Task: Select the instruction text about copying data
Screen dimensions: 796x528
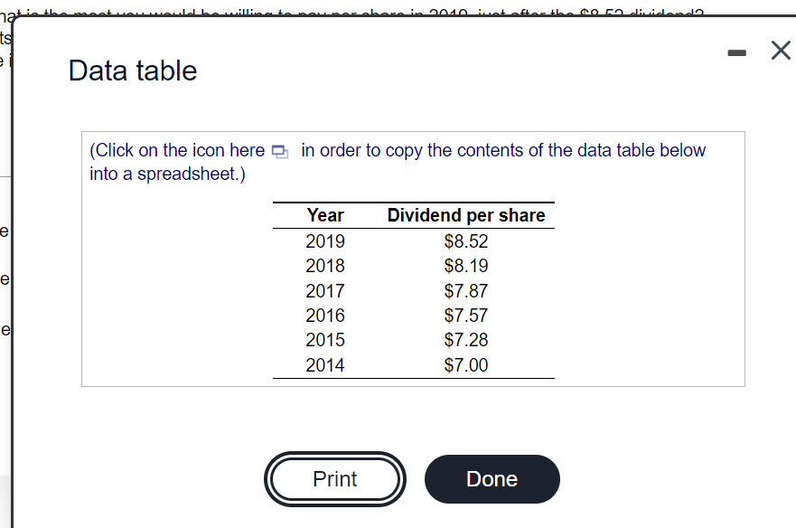Action: 398,162
